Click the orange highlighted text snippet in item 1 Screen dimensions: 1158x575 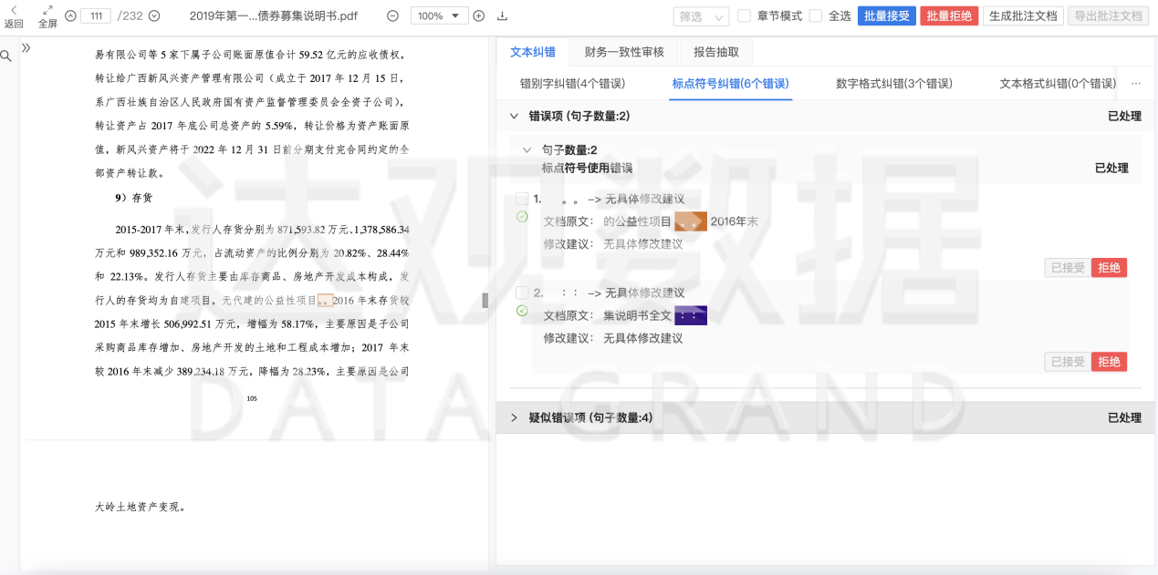691,221
